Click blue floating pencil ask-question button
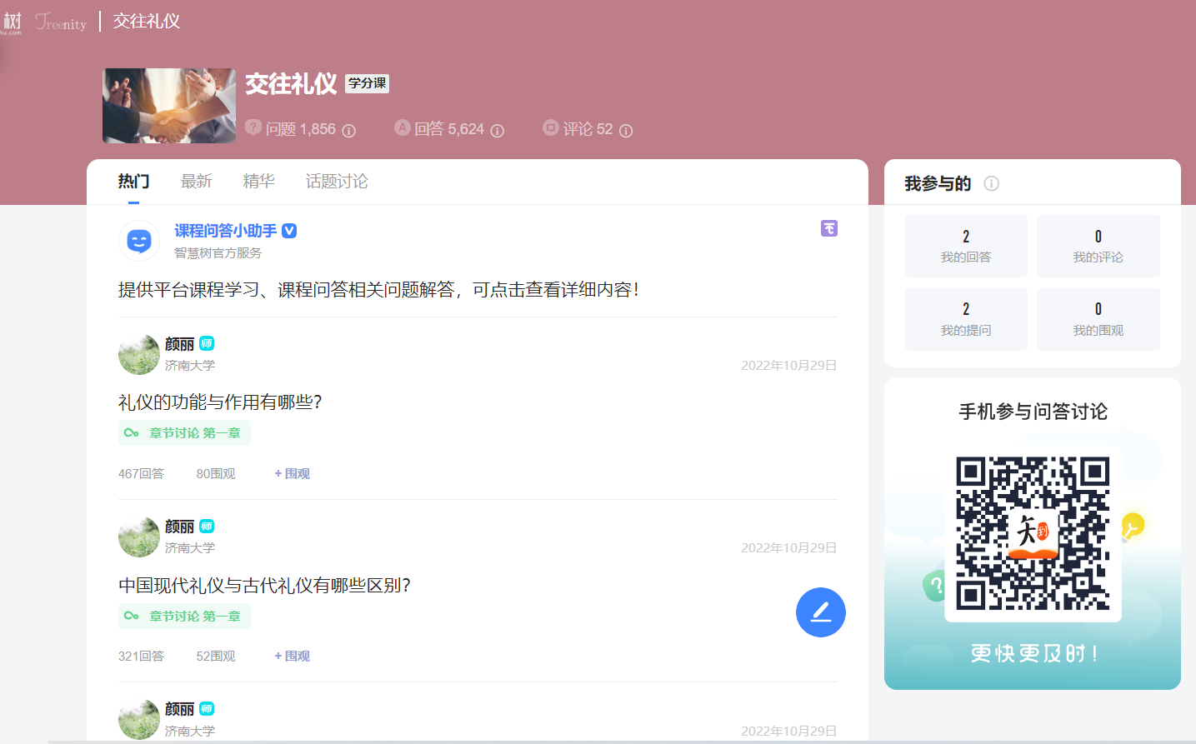1196x744 pixels. click(x=821, y=612)
